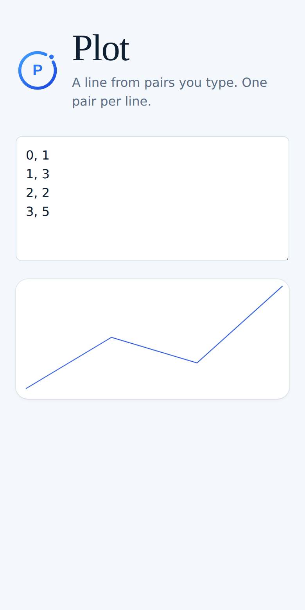
Task: Click the first peak of the plotted line
Action: pos(111,337)
